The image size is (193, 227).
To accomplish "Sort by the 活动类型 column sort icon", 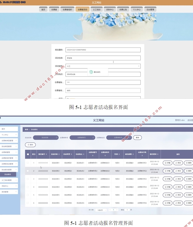I will (71, 154).
